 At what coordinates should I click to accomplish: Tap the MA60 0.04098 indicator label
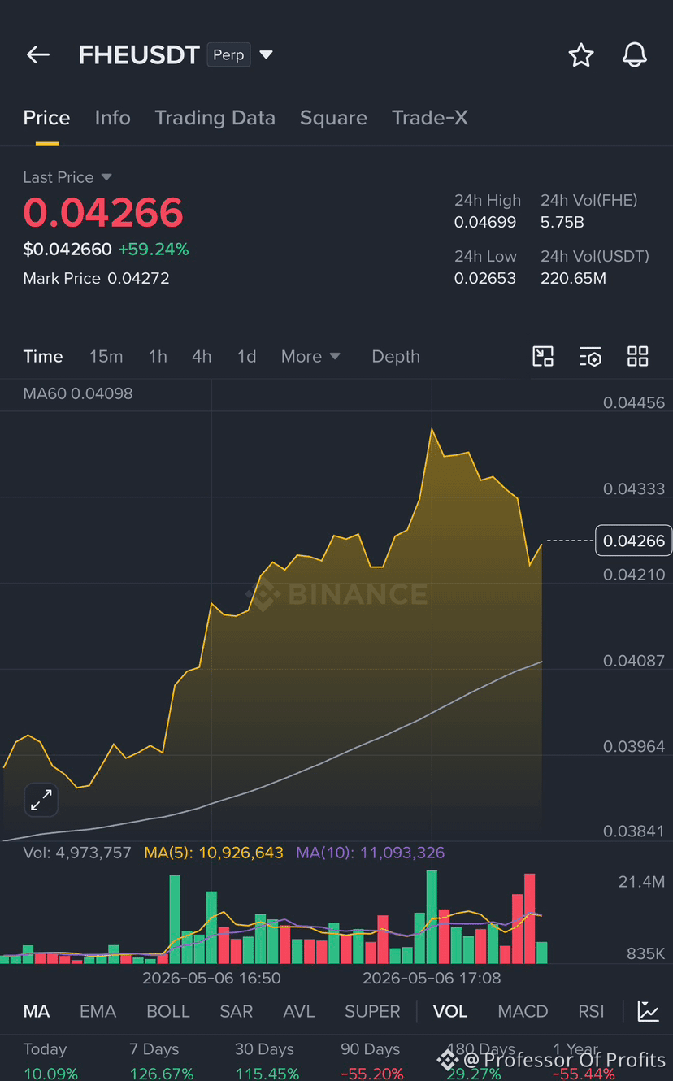tap(78, 393)
